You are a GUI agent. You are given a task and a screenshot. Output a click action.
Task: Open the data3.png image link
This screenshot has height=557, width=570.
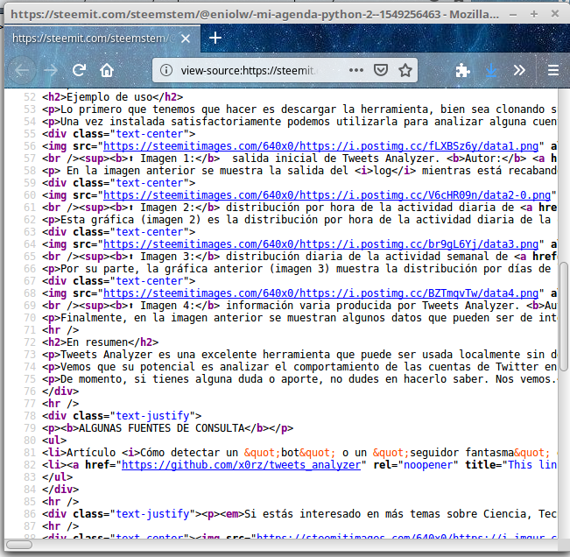(x=320, y=244)
